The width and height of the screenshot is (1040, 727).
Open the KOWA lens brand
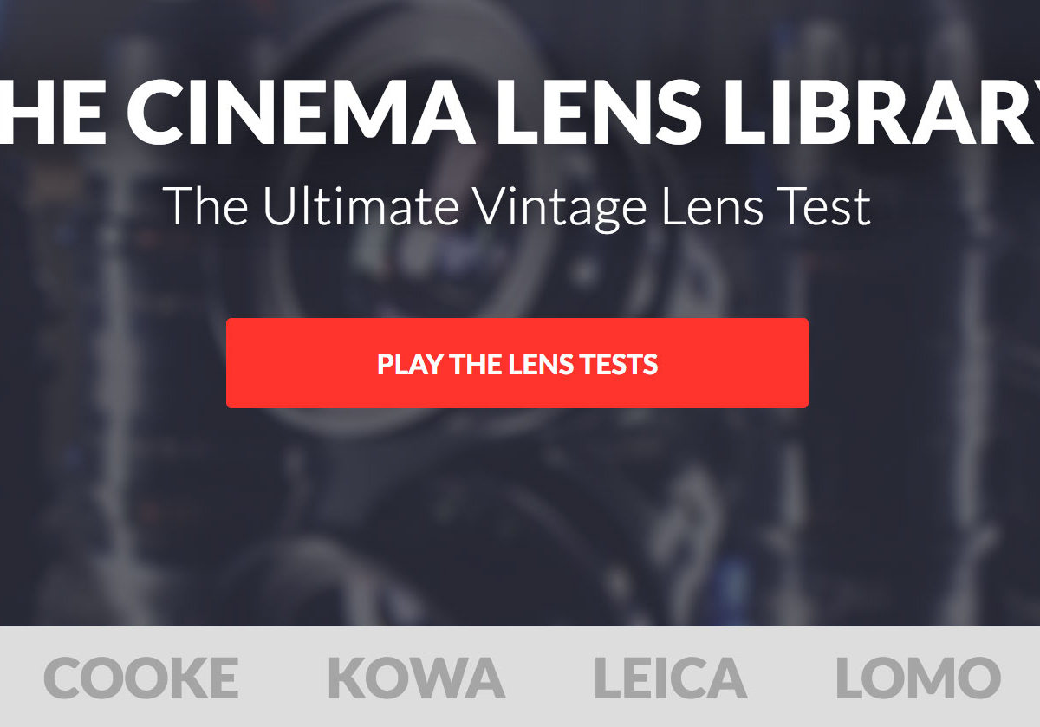[416, 678]
